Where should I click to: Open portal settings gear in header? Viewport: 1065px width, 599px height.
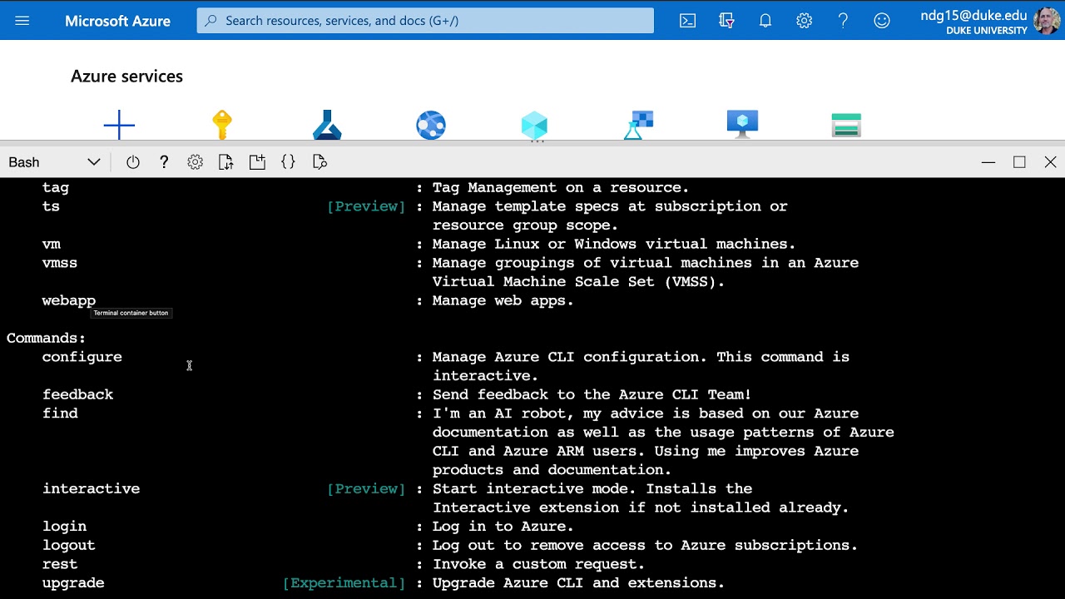click(x=804, y=21)
